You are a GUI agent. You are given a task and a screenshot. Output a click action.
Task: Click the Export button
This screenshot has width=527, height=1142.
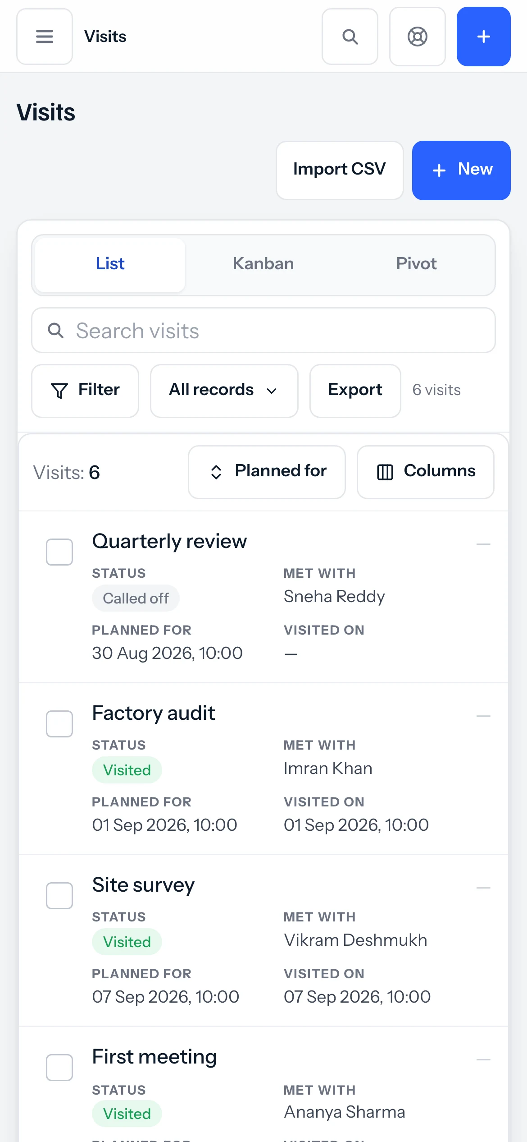click(355, 391)
